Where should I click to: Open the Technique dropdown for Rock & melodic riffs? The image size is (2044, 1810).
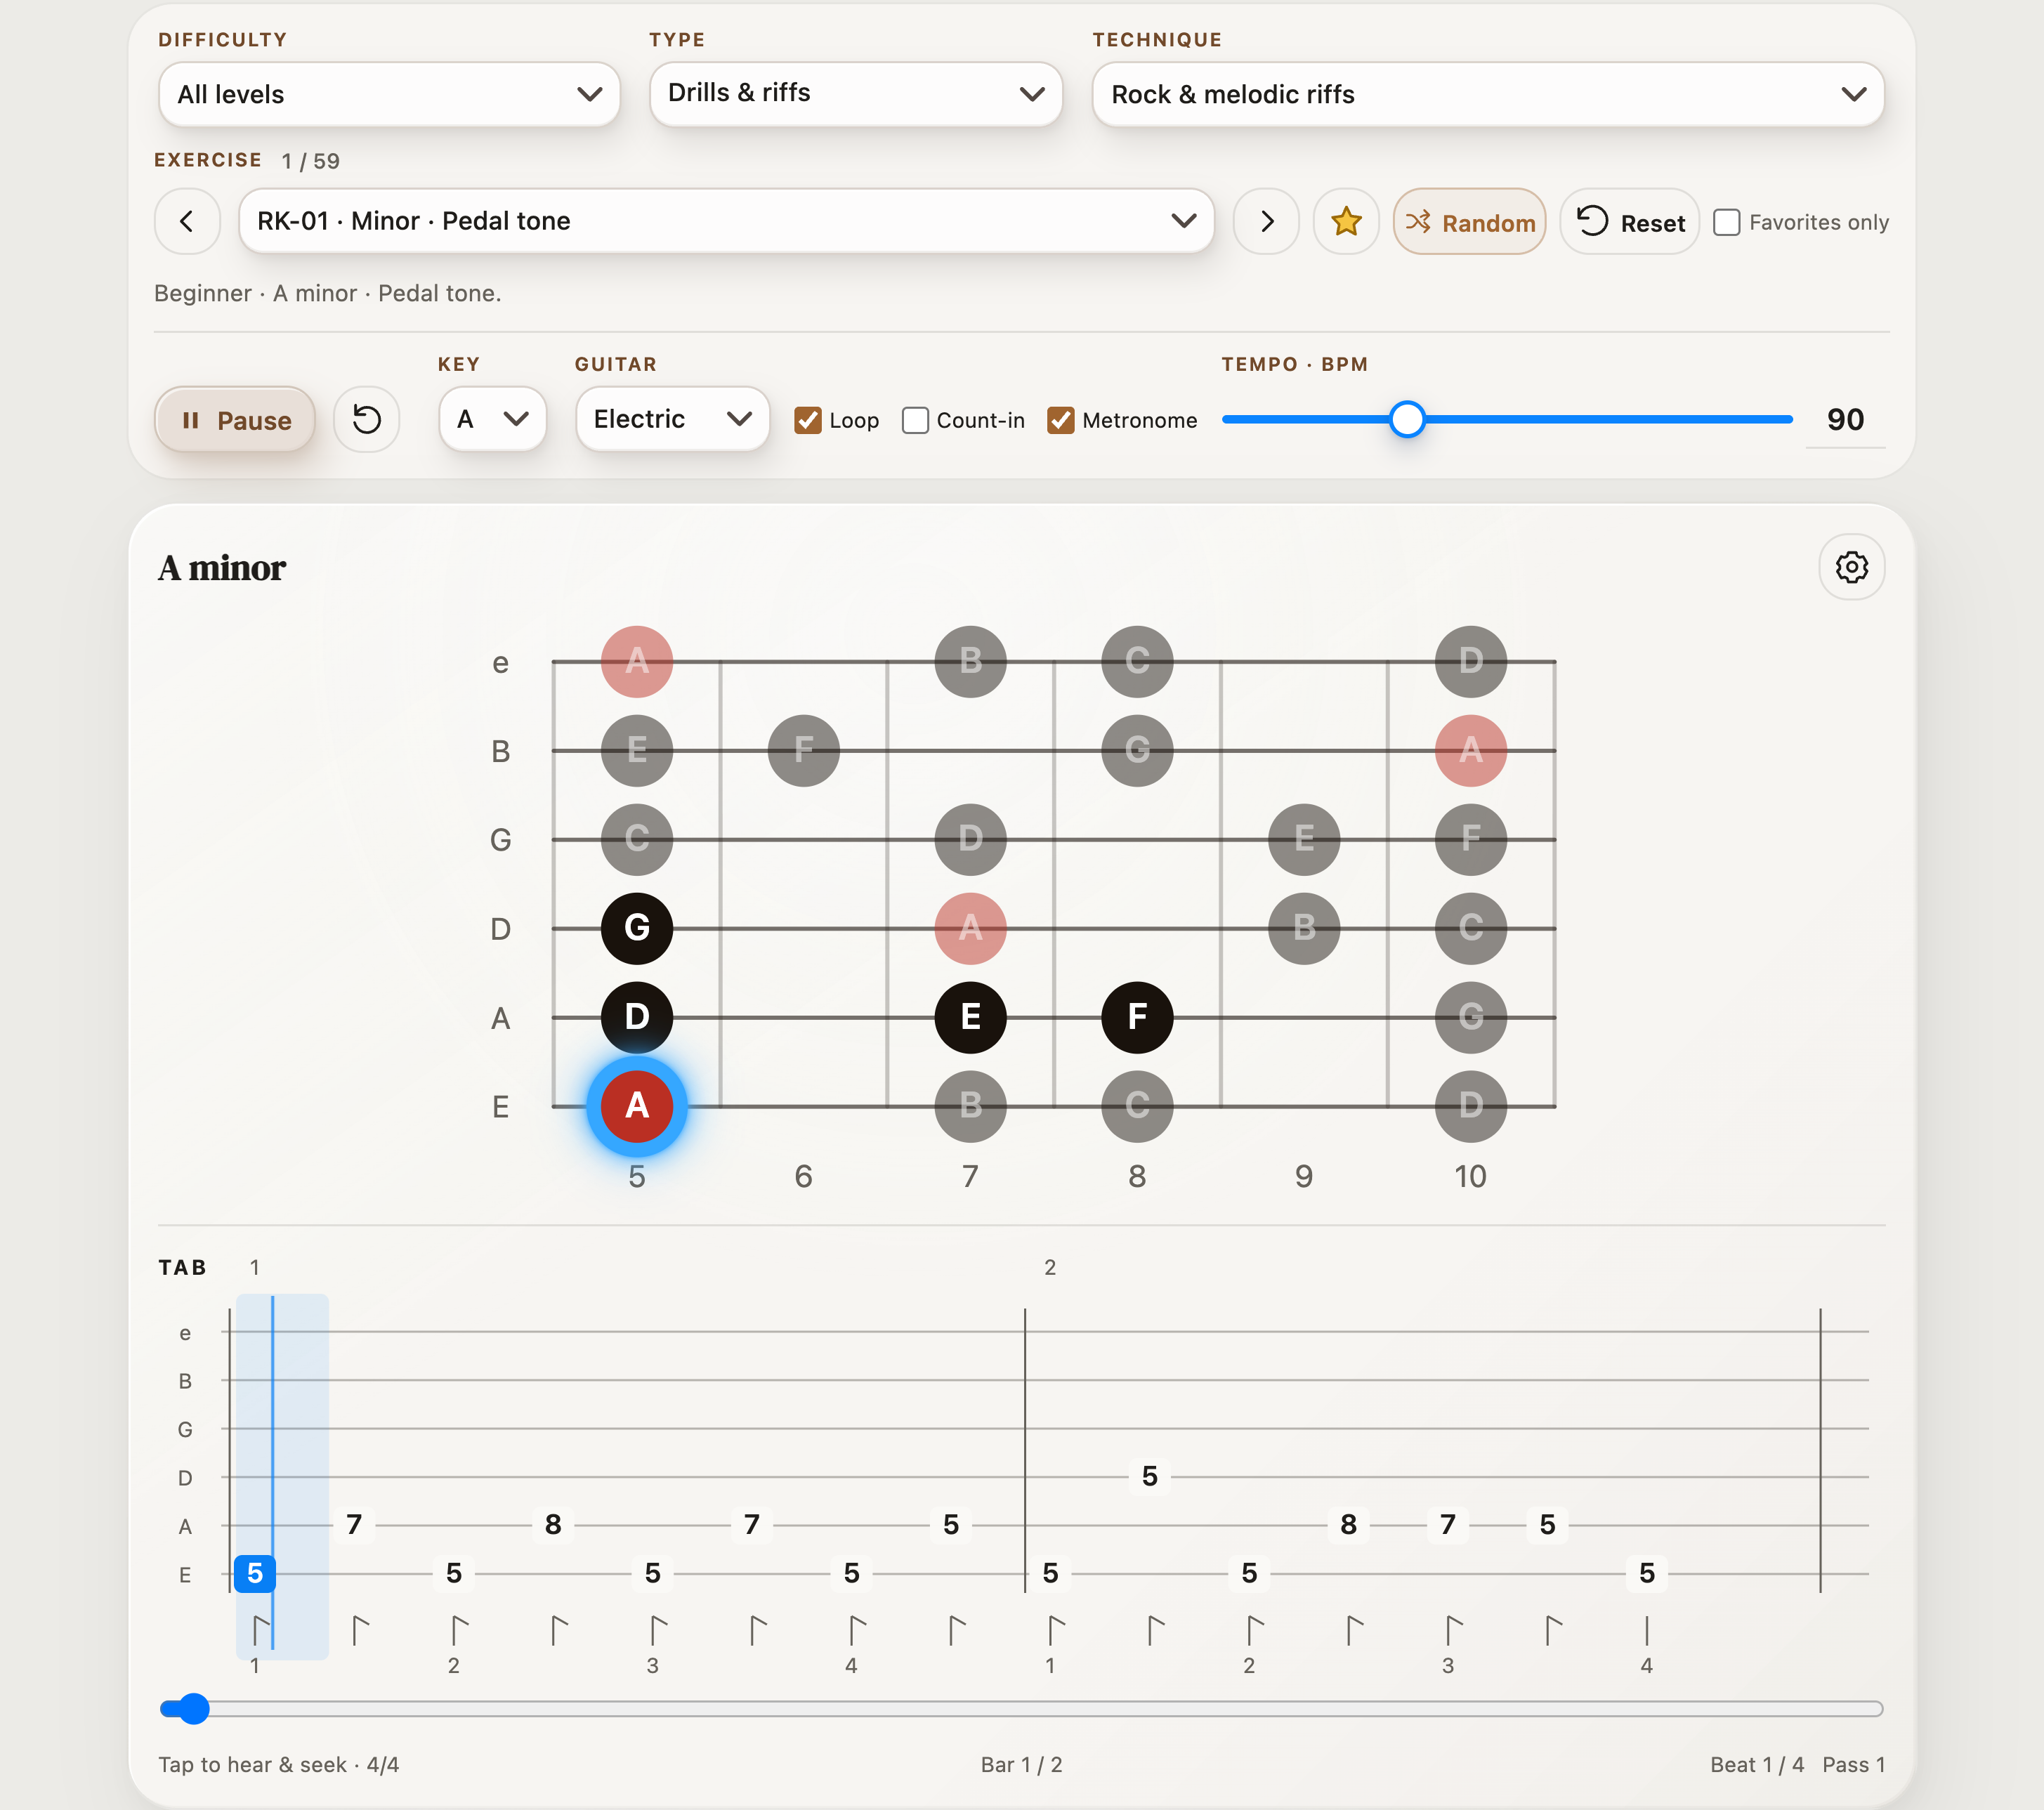click(1488, 94)
